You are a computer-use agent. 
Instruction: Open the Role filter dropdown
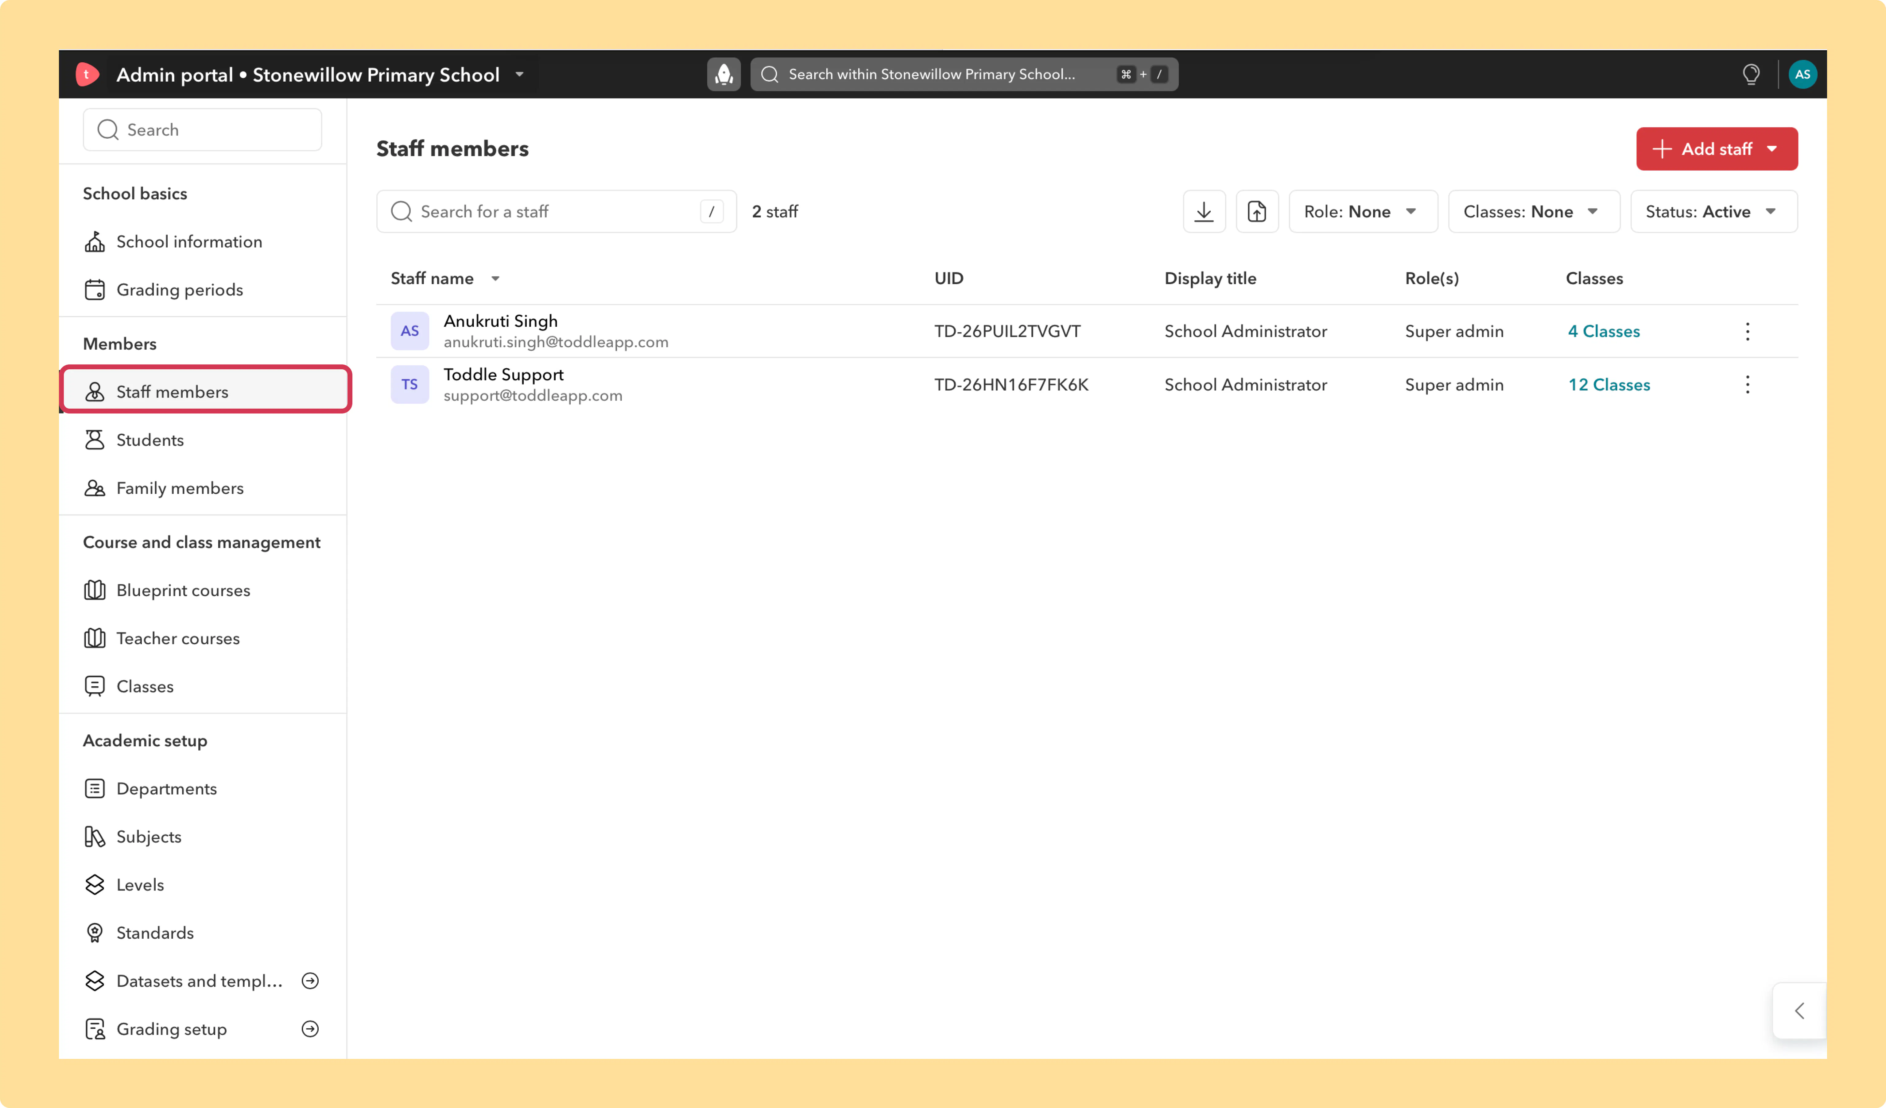[x=1363, y=212]
